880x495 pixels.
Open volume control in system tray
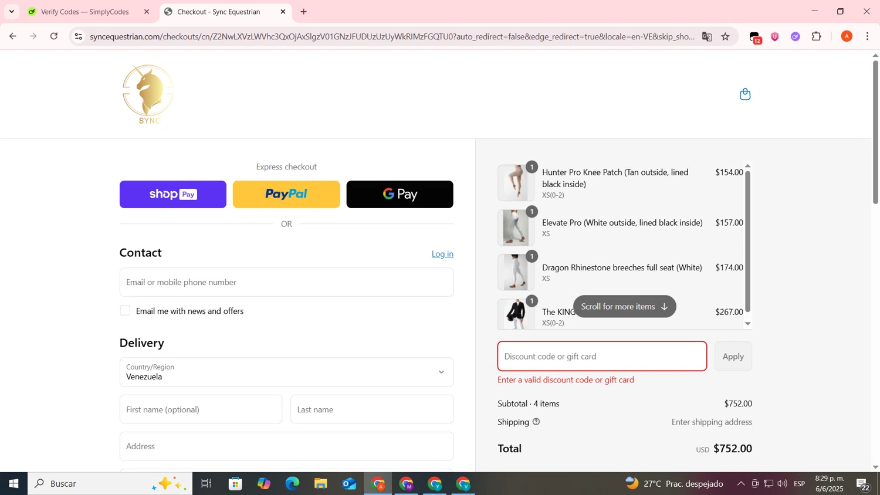[783, 484]
